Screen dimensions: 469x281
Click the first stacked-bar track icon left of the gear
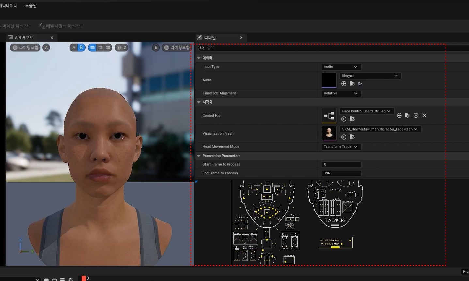click(x=46, y=280)
